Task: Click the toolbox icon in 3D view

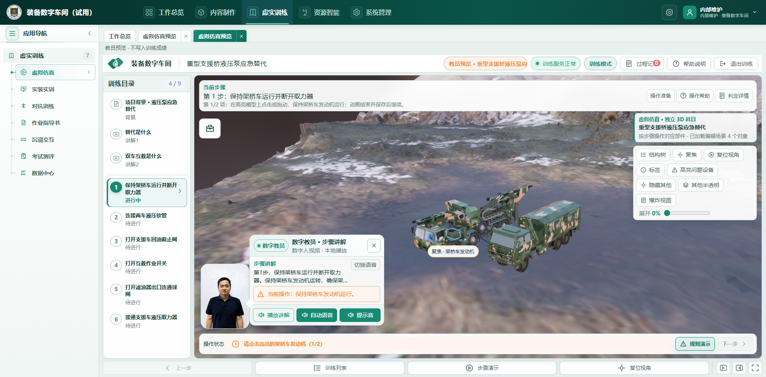Action: (x=210, y=128)
